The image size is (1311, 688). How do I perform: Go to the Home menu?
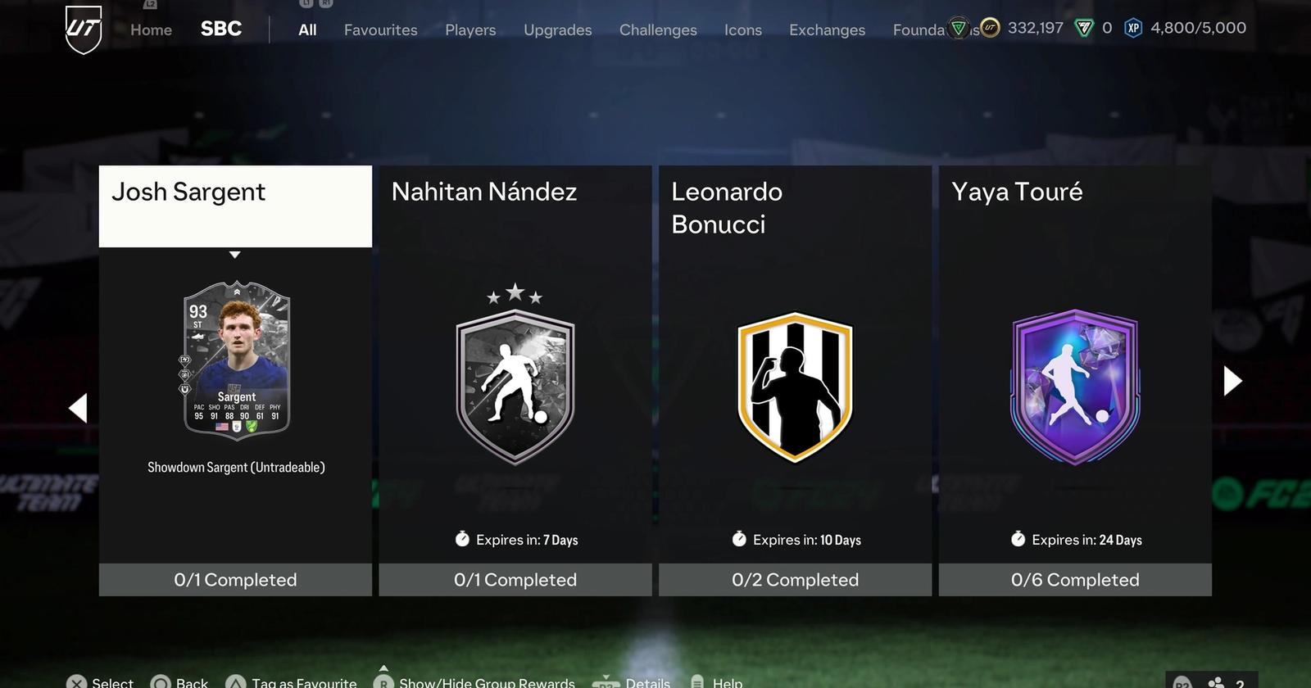(x=151, y=29)
